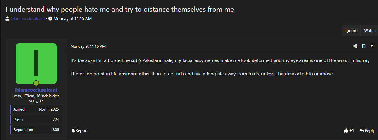This screenshot has height=140, width=378.
Task: Click the post timestamp in the post header
Action: (88, 46)
